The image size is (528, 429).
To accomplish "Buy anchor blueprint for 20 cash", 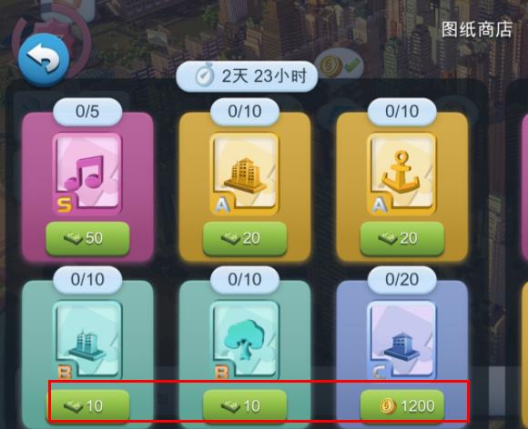I will [x=402, y=238].
